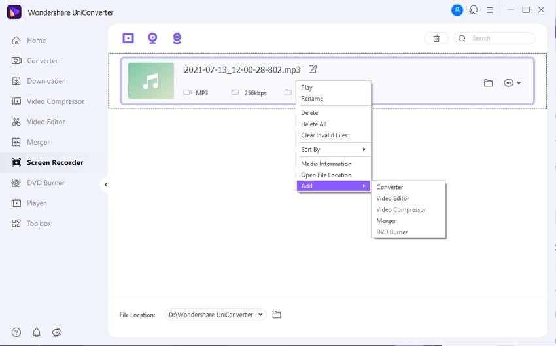
Task: Open the hamburger main menu
Action: click(x=490, y=10)
